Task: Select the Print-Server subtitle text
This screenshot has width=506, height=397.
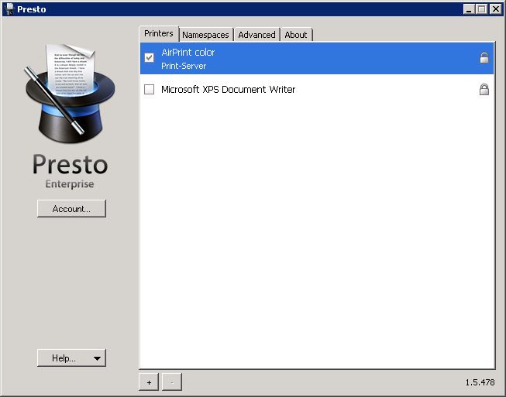Action: pyautogui.click(x=184, y=66)
